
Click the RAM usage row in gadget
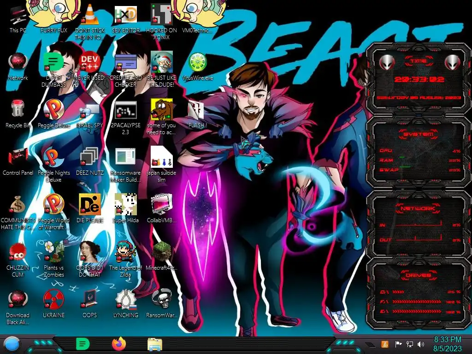tap(420, 160)
